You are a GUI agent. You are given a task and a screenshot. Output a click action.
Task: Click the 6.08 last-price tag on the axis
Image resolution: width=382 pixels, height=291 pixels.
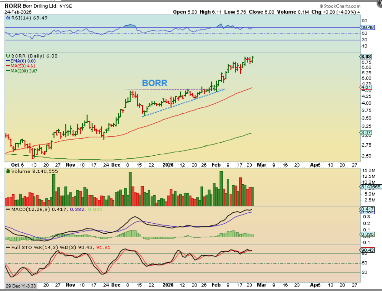(x=366, y=57)
